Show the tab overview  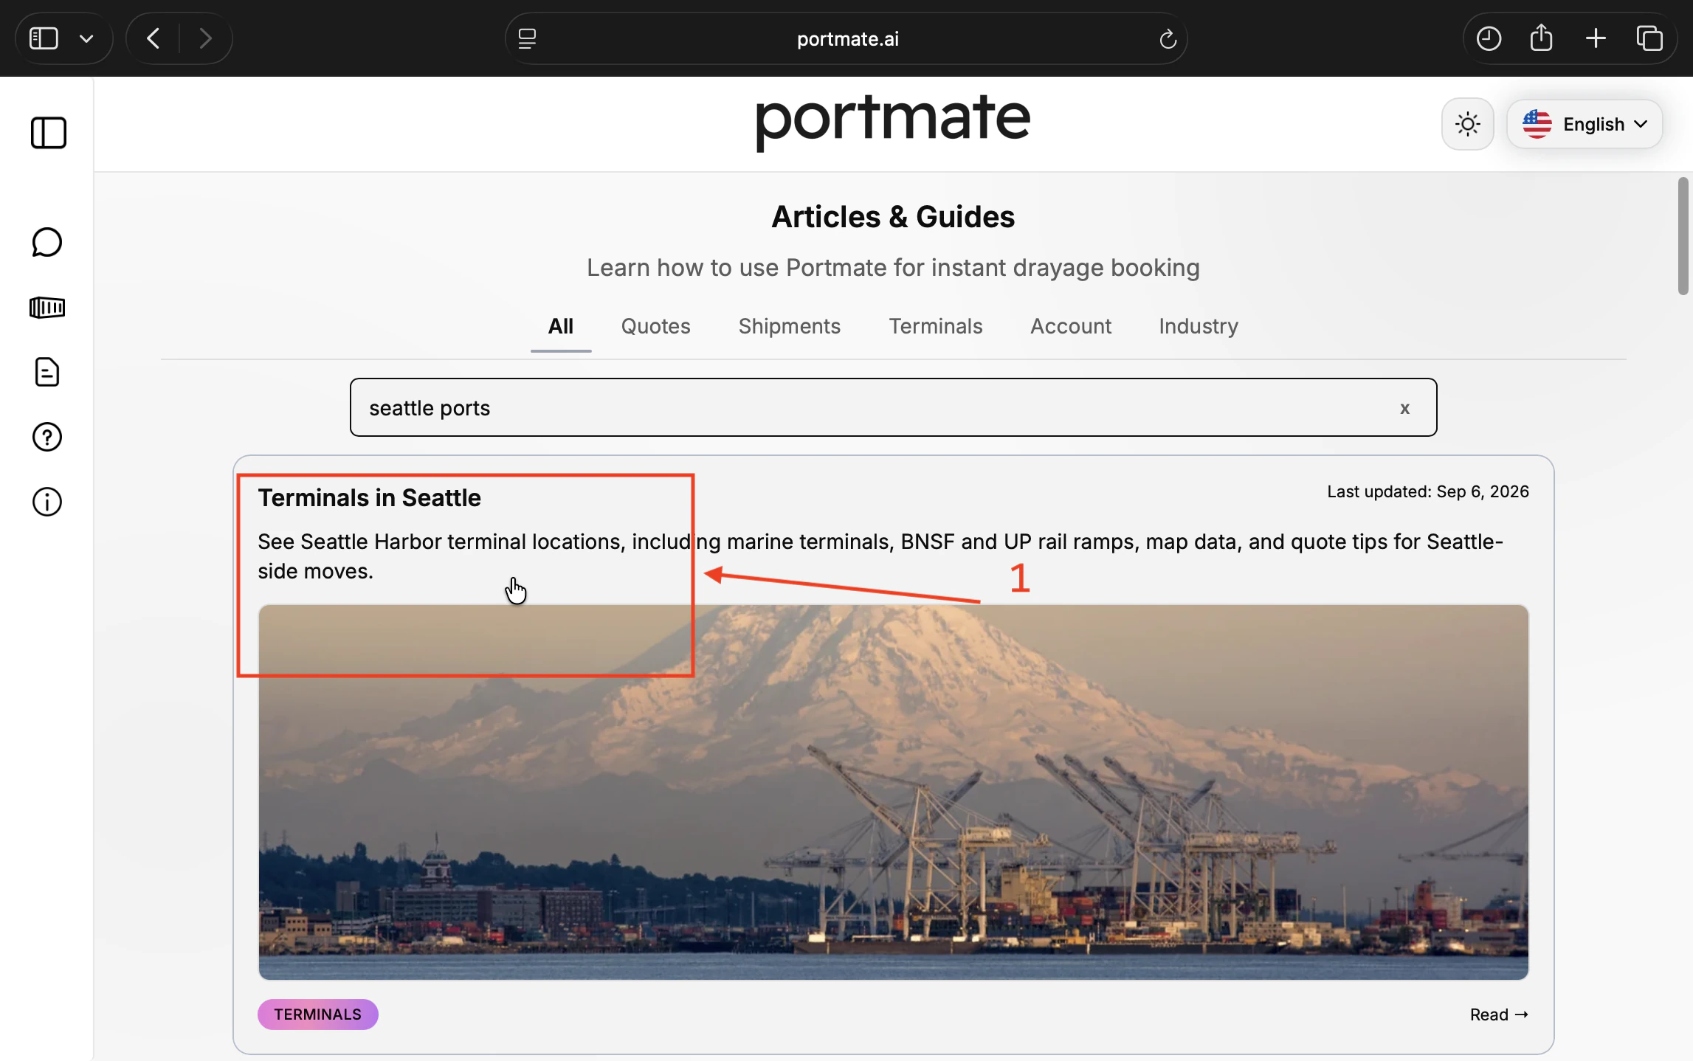1650,38
